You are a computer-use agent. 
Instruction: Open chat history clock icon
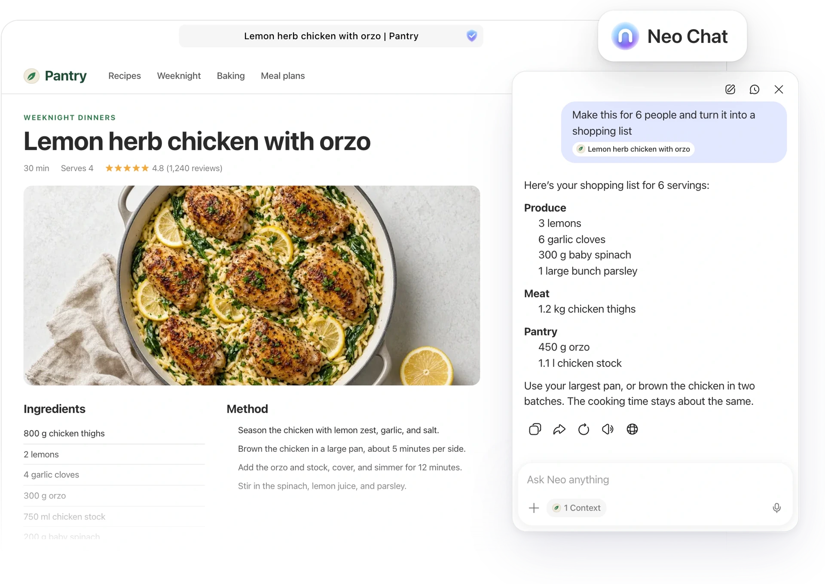click(x=755, y=89)
